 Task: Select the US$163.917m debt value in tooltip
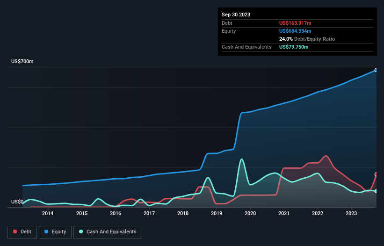point(295,23)
